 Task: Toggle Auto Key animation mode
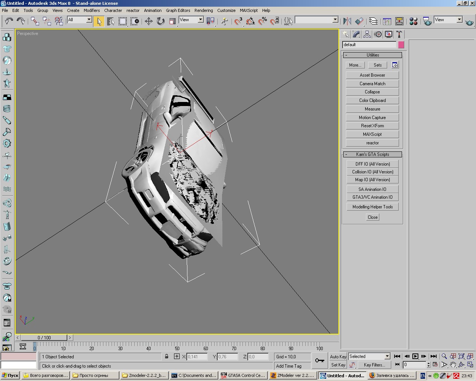[338, 356]
